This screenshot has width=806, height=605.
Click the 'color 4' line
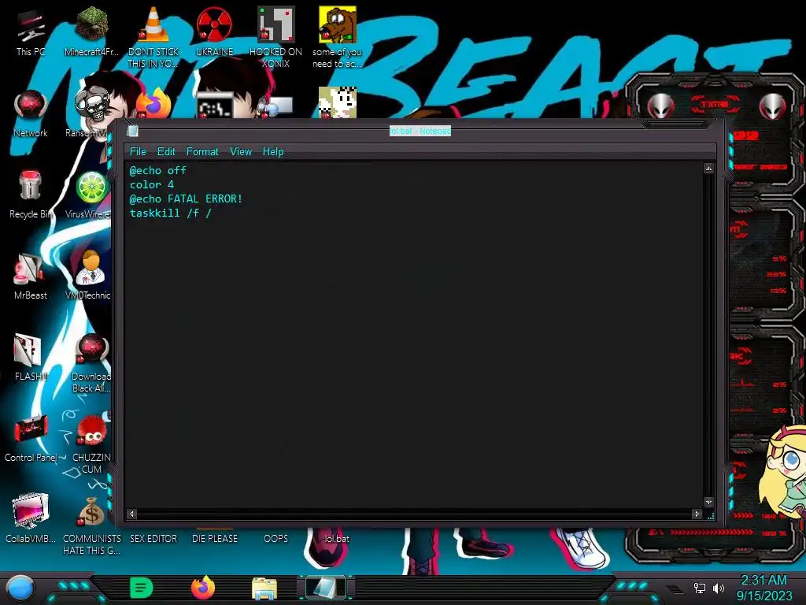[x=152, y=184]
